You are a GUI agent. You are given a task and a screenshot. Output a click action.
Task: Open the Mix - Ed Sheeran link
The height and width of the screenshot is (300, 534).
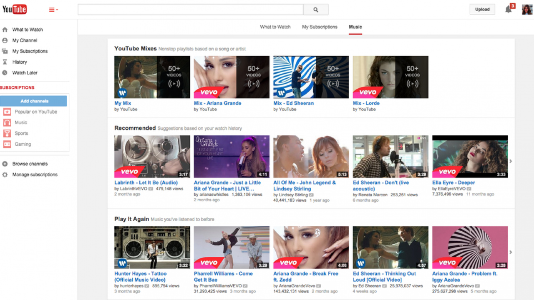pyautogui.click(x=293, y=103)
